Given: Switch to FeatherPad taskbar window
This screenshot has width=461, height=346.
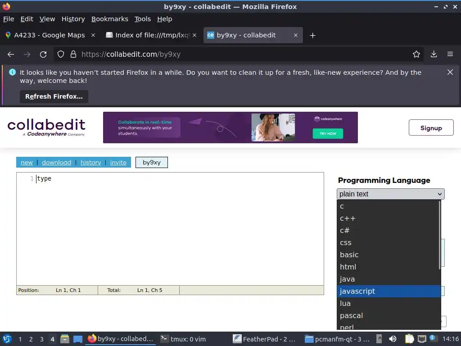Looking at the screenshot, I should coord(264,339).
